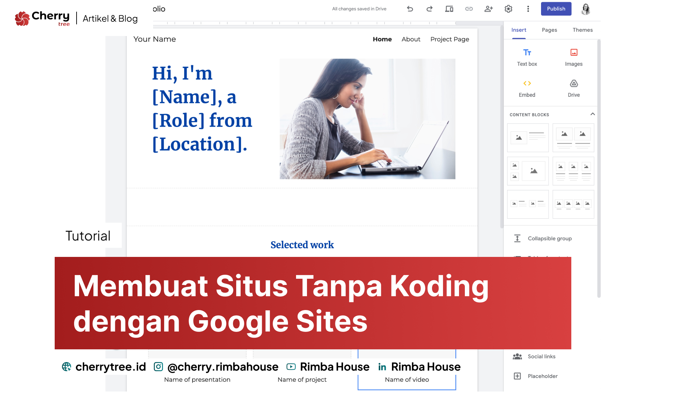Select the three images with captions block
Viewport: 700px width, 393px height.
pos(573,171)
